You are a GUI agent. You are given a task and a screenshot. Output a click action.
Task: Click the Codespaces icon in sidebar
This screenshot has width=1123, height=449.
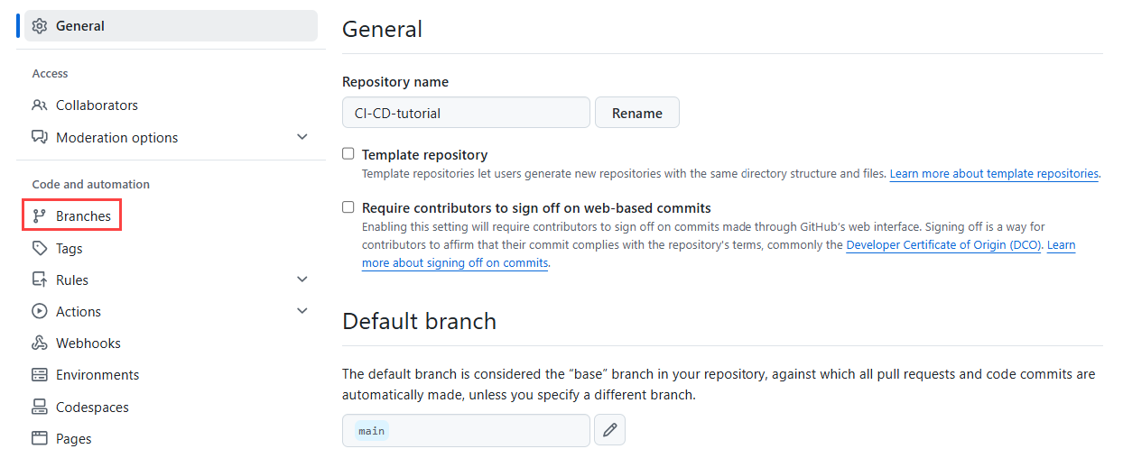pos(40,408)
